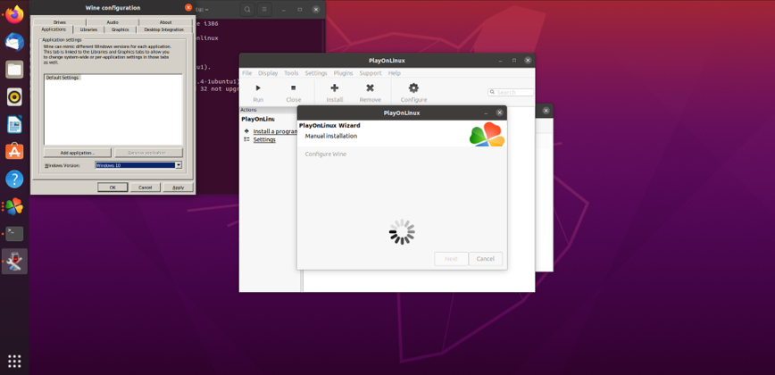Open the Tools menu in PlayOnLinux
775x375 pixels.
pyautogui.click(x=291, y=73)
